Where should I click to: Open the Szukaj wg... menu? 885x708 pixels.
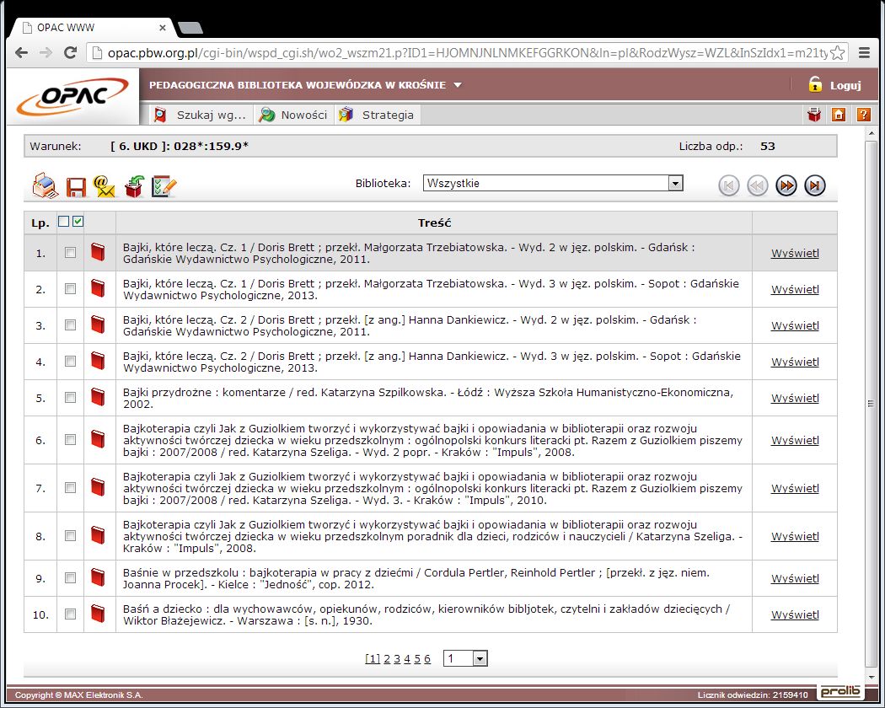pos(201,115)
